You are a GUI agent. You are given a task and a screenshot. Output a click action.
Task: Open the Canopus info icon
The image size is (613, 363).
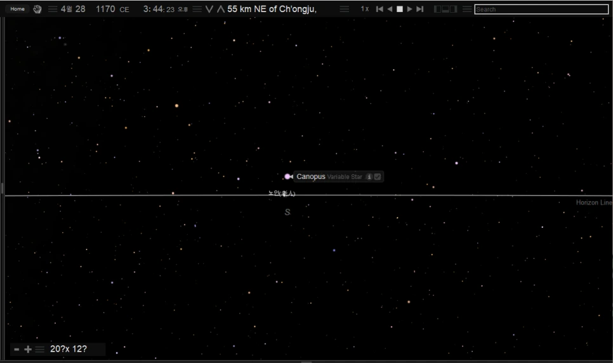point(369,177)
